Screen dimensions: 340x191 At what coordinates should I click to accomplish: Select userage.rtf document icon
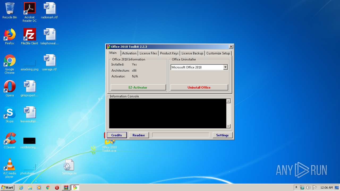pos(49,63)
